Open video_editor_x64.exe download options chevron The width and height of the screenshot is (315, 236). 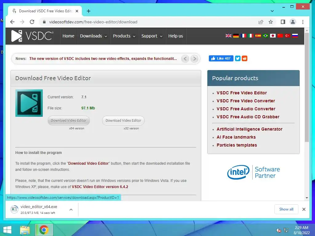[x=71, y=210]
